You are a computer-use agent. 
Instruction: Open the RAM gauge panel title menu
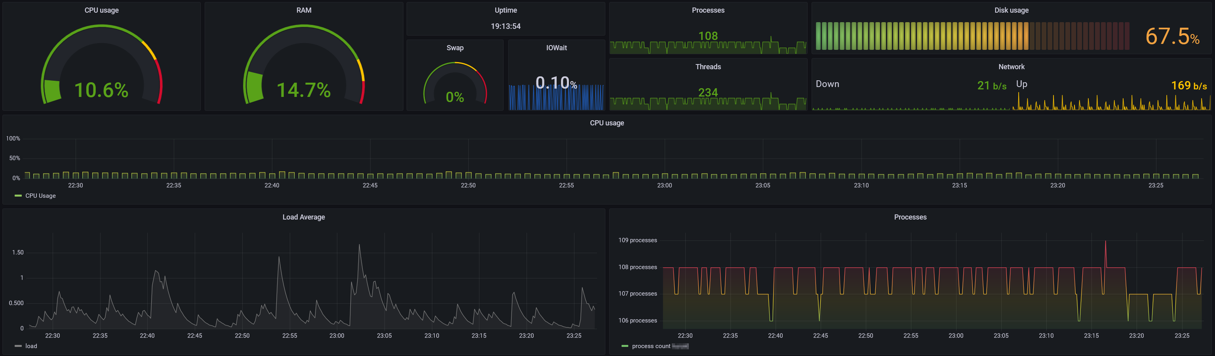[304, 10]
